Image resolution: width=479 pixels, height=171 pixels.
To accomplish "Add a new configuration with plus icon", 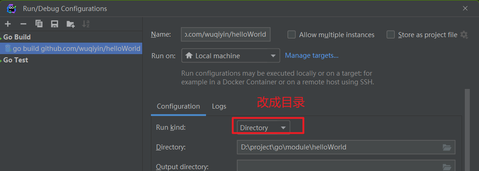I will pos(8,24).
